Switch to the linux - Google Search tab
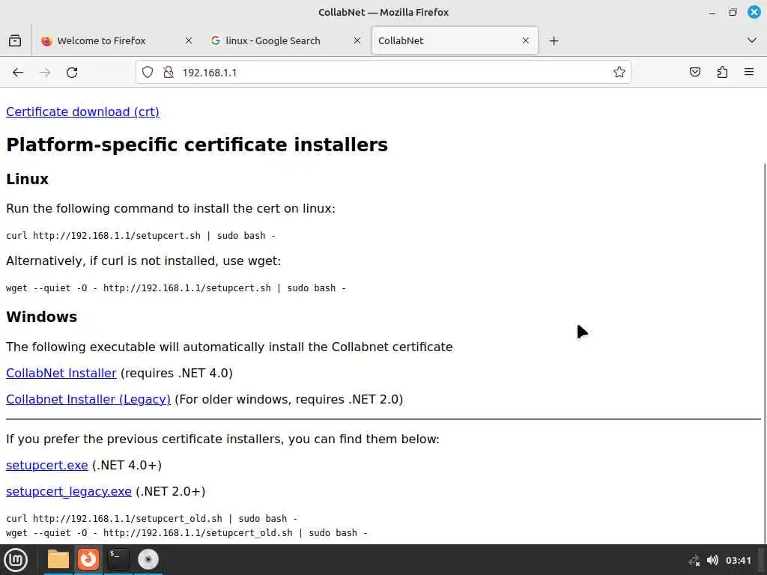The width and height of the screenshot is (767, 575). (286, 40)
